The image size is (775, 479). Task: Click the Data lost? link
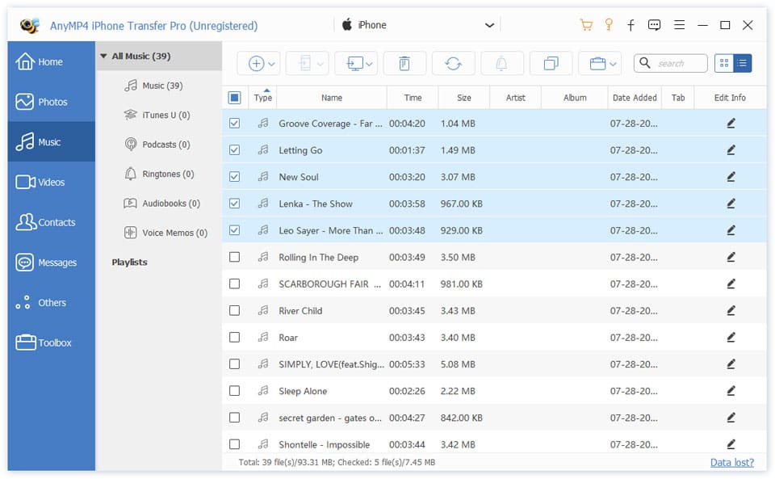[731, 462]
